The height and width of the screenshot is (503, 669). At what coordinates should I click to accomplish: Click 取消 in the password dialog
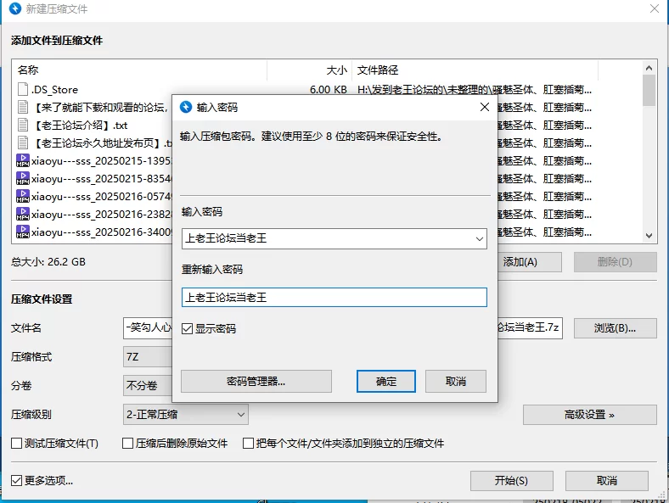click(456, 381)
